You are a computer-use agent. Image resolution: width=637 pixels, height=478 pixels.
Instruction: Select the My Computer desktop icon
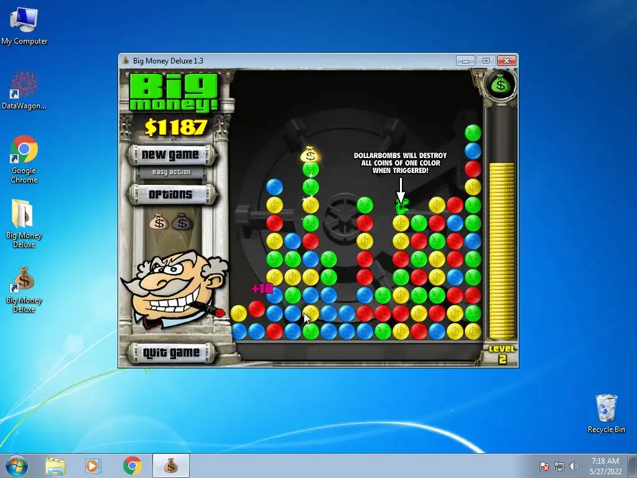pos(24,26)
